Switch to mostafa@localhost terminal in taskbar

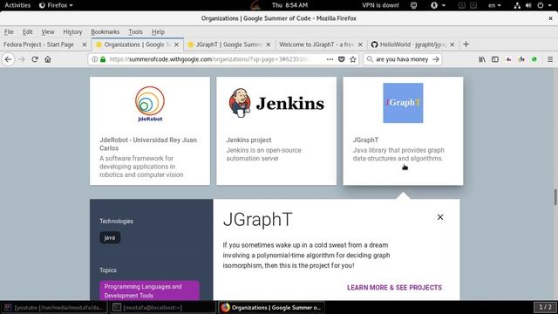[162, 307]
